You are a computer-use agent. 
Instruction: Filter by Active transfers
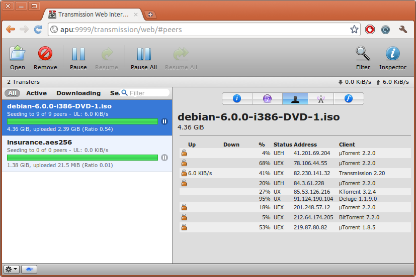point(36,93)
